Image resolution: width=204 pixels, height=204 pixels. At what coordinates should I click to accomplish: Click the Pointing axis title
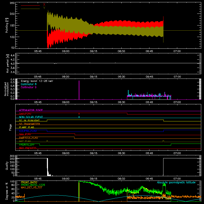[7, 25]
